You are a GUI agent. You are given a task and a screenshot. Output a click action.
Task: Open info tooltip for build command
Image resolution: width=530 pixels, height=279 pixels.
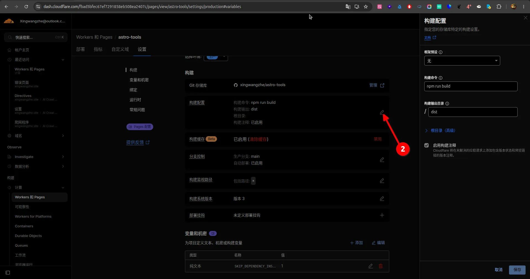[x=441, y=78]
